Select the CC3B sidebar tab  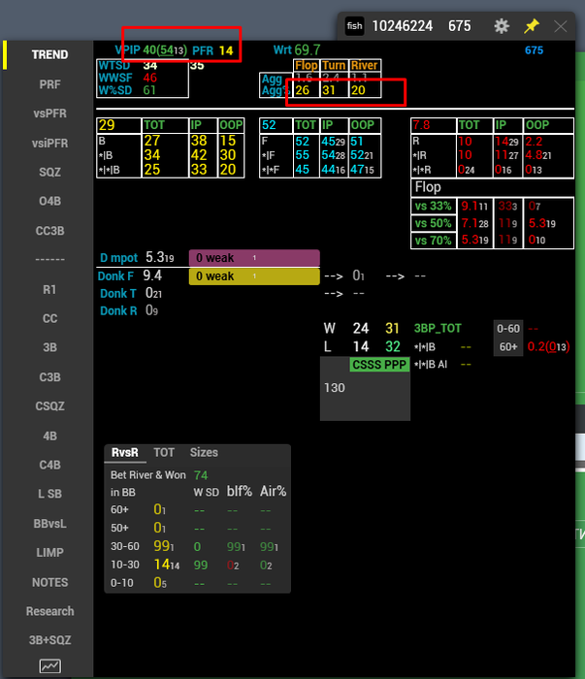pos(49,231)
